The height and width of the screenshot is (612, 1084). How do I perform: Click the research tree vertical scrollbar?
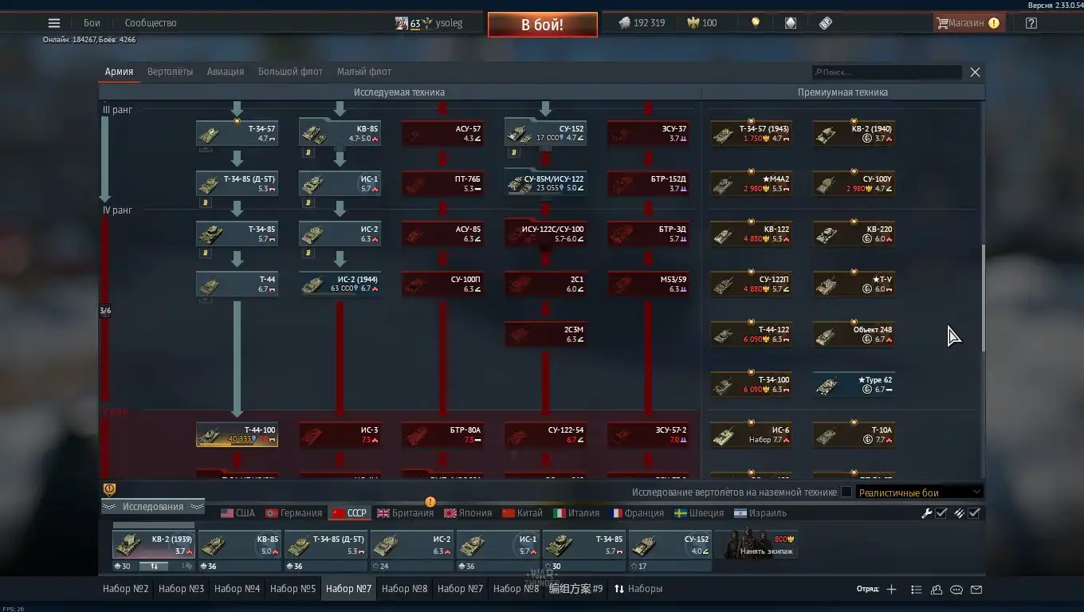click(983, 297)
